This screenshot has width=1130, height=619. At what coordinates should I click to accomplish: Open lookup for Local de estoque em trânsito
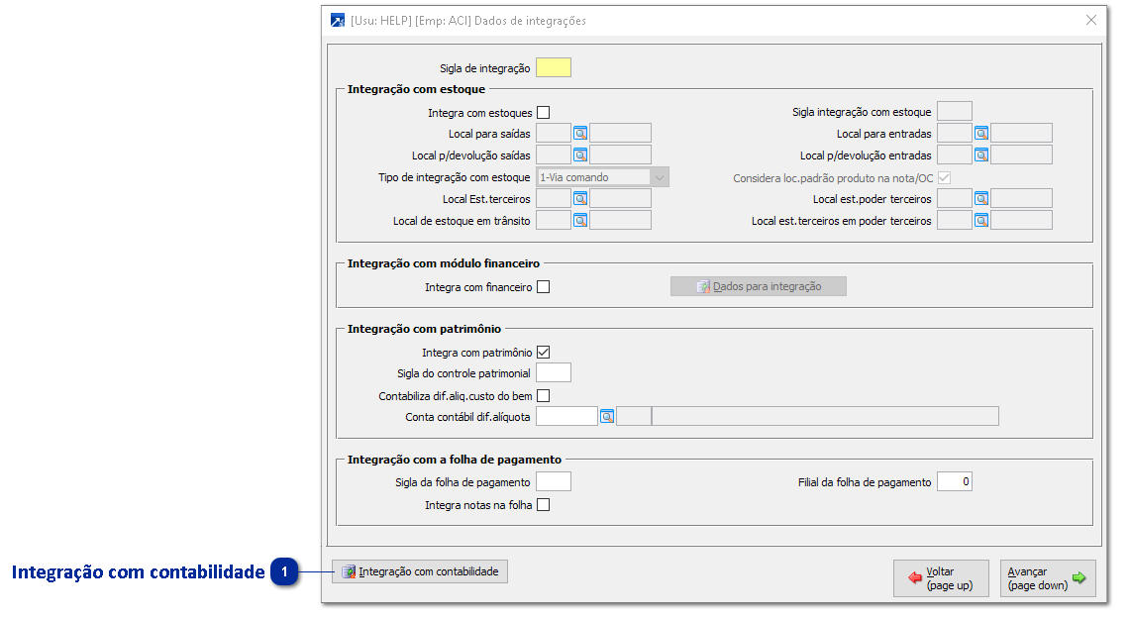click(x=580, y=221)
